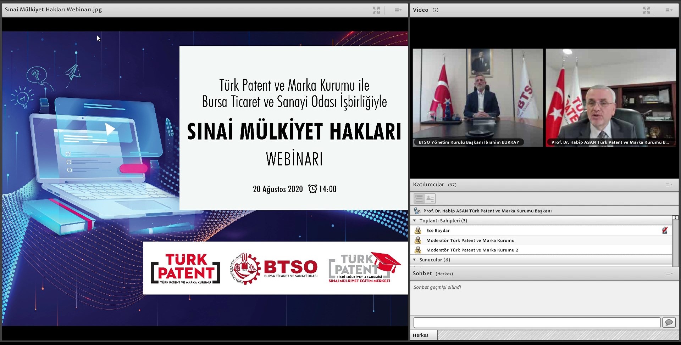The image size is (681, 345).
Task: Click the Sınai Mülkiyet Eğitim Merkezi logo
Action: tap(364, 268)
